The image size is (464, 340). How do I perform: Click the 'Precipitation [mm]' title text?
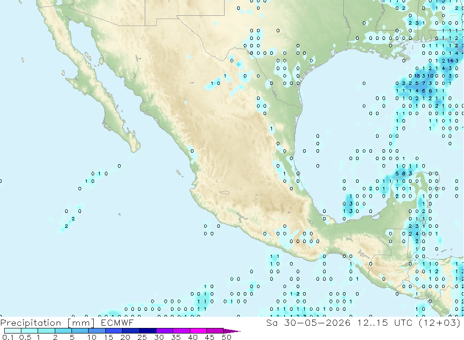tap(47, 323)
